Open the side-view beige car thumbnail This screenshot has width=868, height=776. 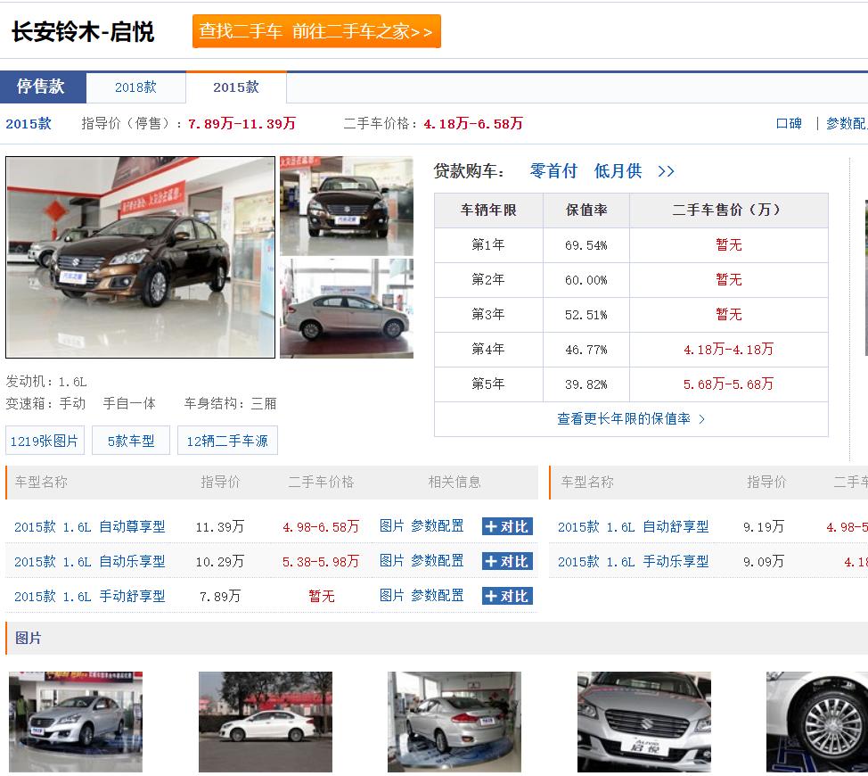tap(346, 309)
